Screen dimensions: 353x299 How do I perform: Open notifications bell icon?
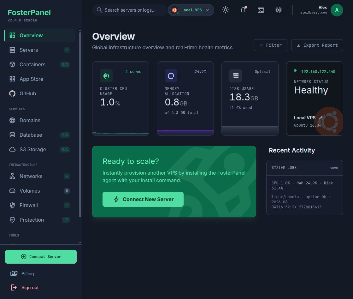click(x=243, y=10)
